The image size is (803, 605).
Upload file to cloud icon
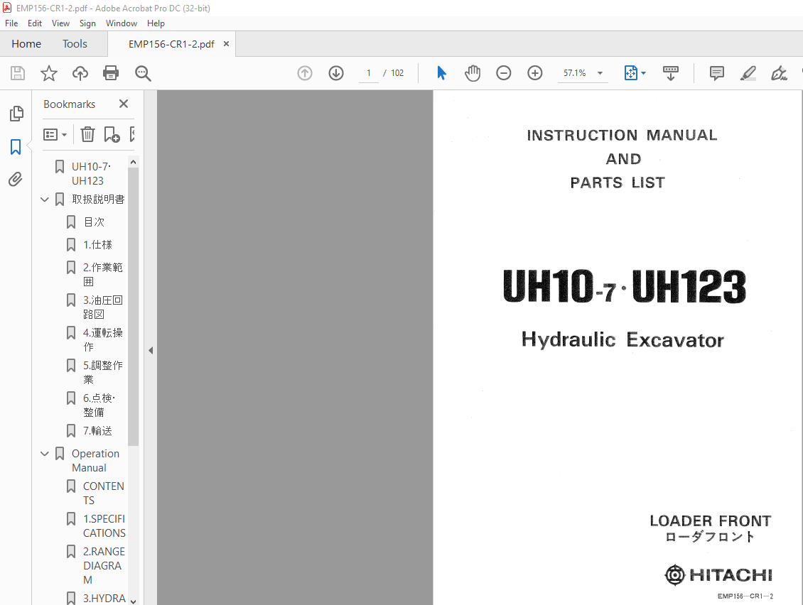(x=80, y=73)
